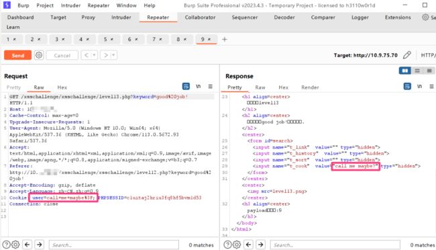Viewport: 436px width, 250px height.
Task: Toggle non-printable characters in Response
Action: point(420,87)
